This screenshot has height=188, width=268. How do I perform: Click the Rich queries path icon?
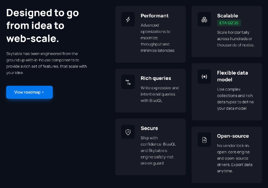click(x=128, y=82)
